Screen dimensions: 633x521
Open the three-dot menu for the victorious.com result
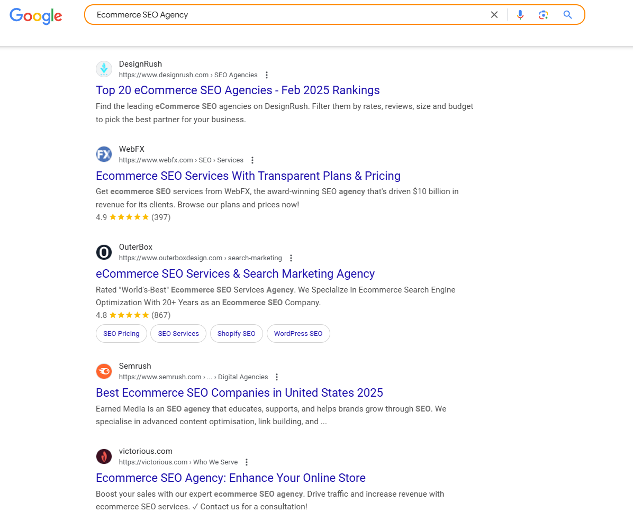tap(247, 462)
